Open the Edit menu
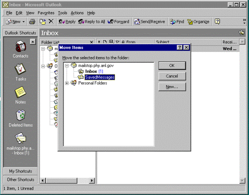Image resolution: width=249 pixels, height=195 pixels. pyautogui.click(x=19, y=13)
